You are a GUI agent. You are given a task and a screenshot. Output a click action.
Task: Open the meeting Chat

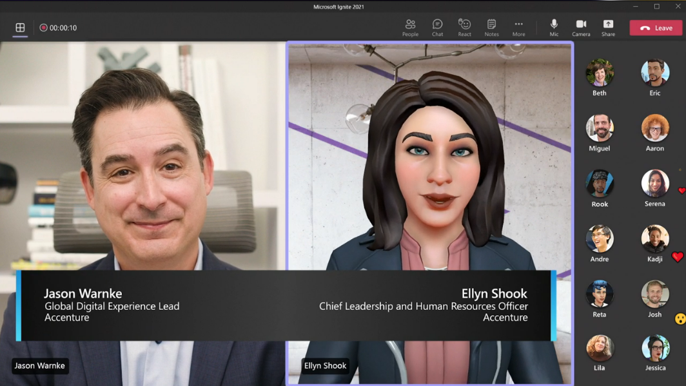pos(437,27)
